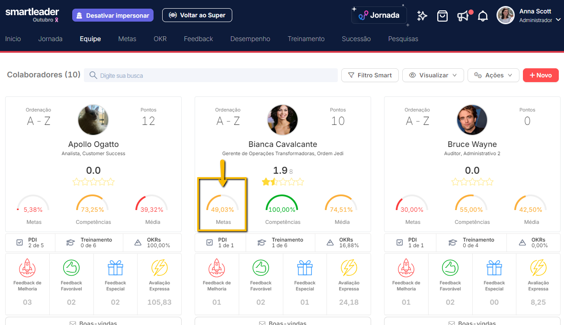Click Bruce Wayne's Treinamento graduation cap icon
The height and width of the screenshot is (325, 564).
coord(453,242)
